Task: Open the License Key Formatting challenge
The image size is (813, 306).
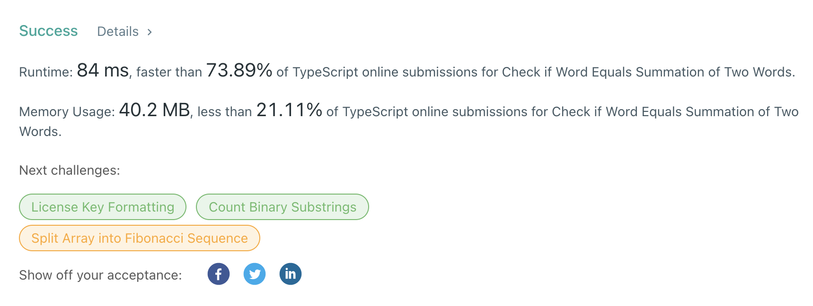Action: pos(103,207)
